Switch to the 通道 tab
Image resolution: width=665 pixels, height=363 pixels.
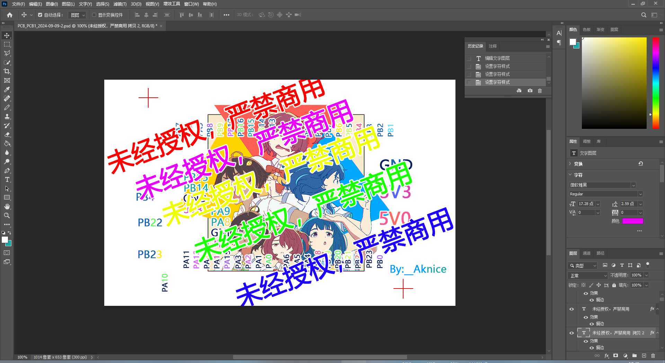click(x=587, y=253)
